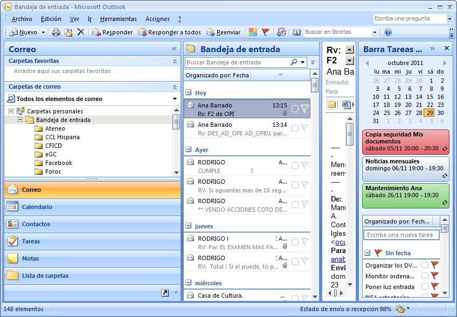The height and width of the screenshot is (317, 457).
Task: Click the Delete X icon in the toolbar
Action: pyautogui.click(x=81, y=32)
